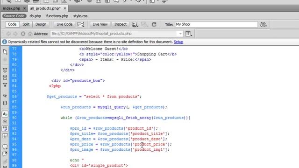The width and height of the screenshot is (299, 168).
Task: Click the 'product_desc' string
Action: [x=146, y=139]
